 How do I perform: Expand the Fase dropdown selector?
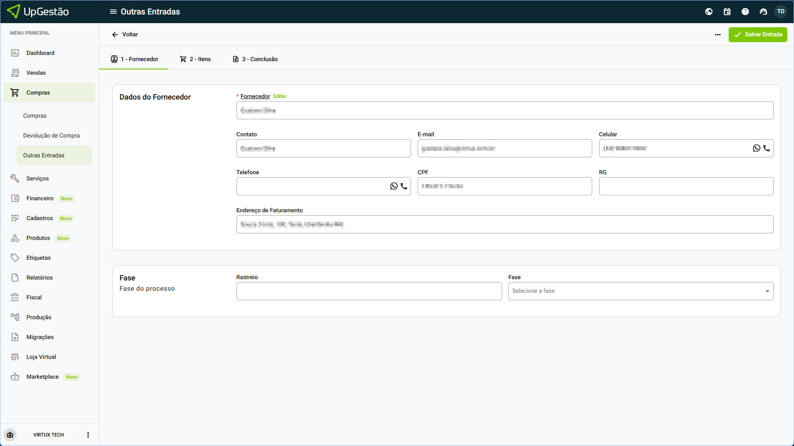(641, 291)
